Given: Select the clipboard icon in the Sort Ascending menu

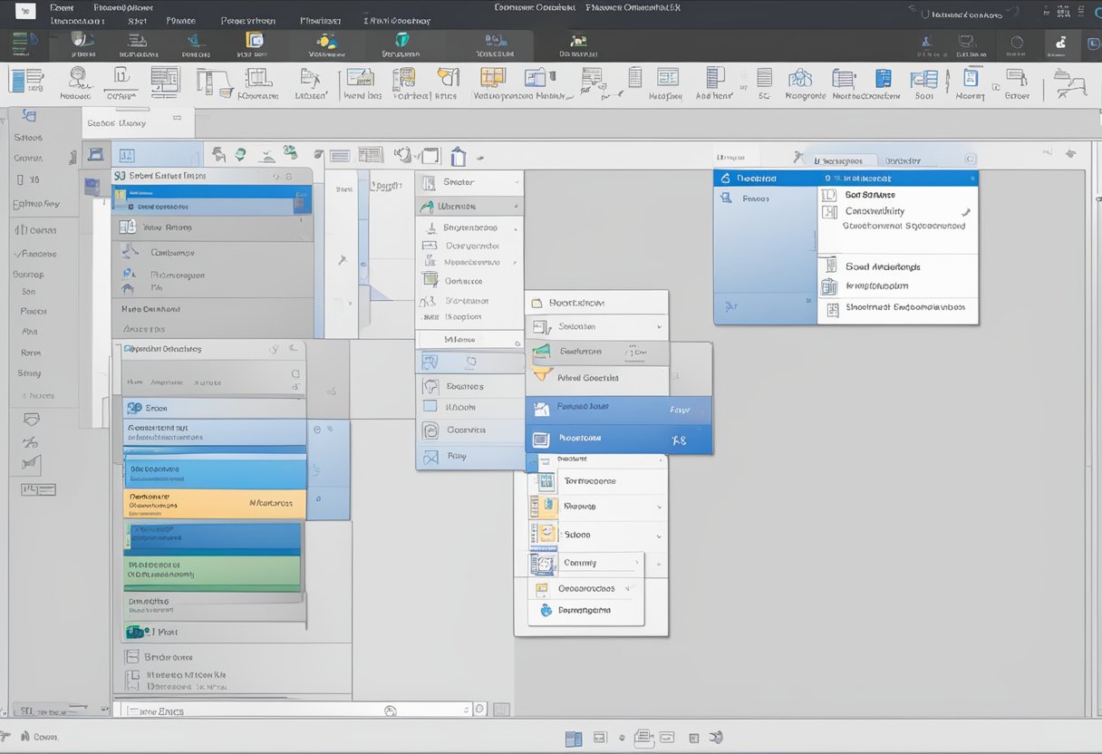Looking at the screenshot, I should pos(830,285).
